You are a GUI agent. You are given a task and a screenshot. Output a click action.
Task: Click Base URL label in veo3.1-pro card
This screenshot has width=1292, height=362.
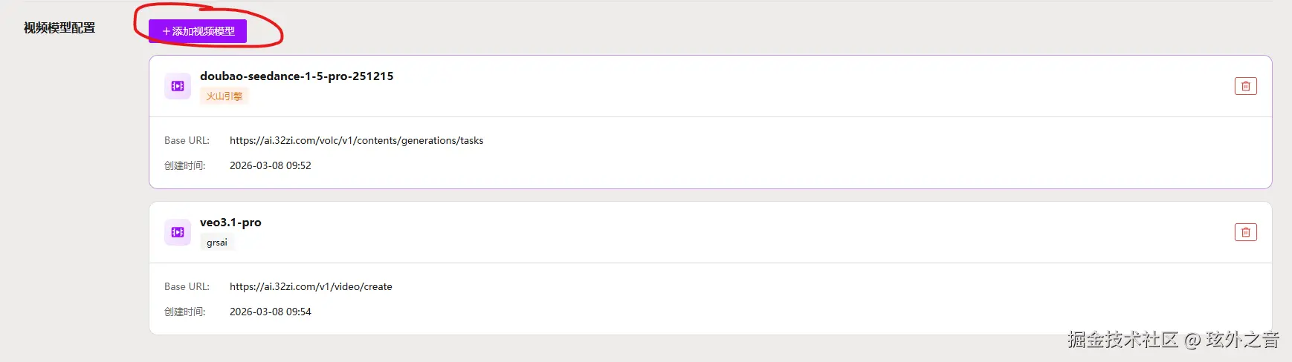coord(187,286)
